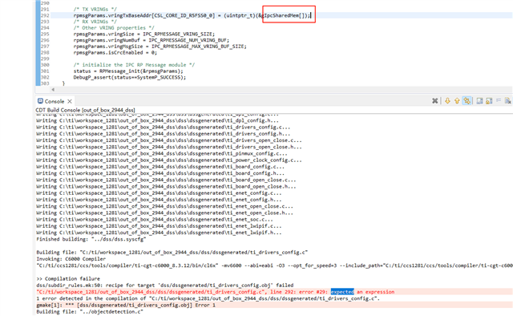Click console line writing ti_board_open_close.c
Screen dimensions: 513x316
tap(166, 180)
